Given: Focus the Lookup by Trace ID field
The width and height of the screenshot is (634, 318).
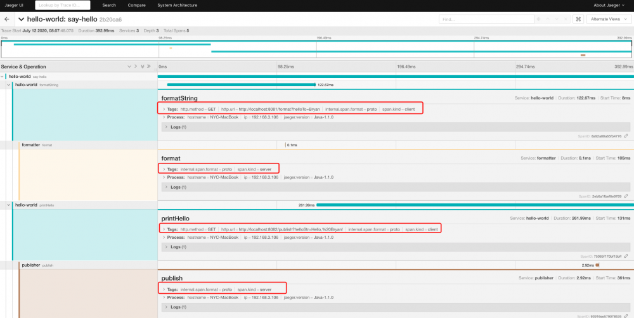Looking at the screenshot, I should coord(63,5).
